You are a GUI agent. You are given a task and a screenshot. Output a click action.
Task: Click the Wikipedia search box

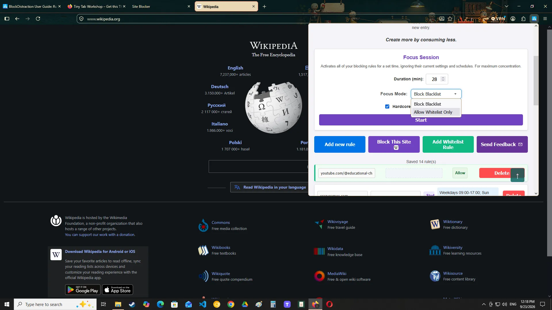pos(258,166)
